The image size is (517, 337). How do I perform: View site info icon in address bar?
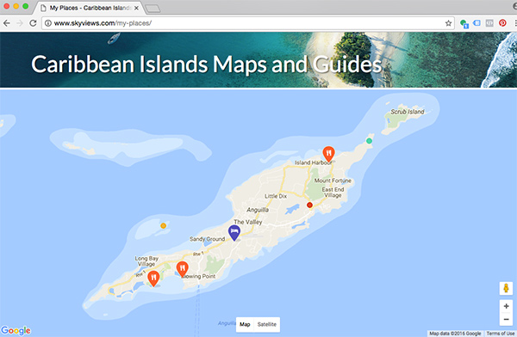48,23
